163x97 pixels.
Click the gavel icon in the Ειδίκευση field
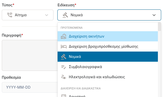click(x=65, y=15)
